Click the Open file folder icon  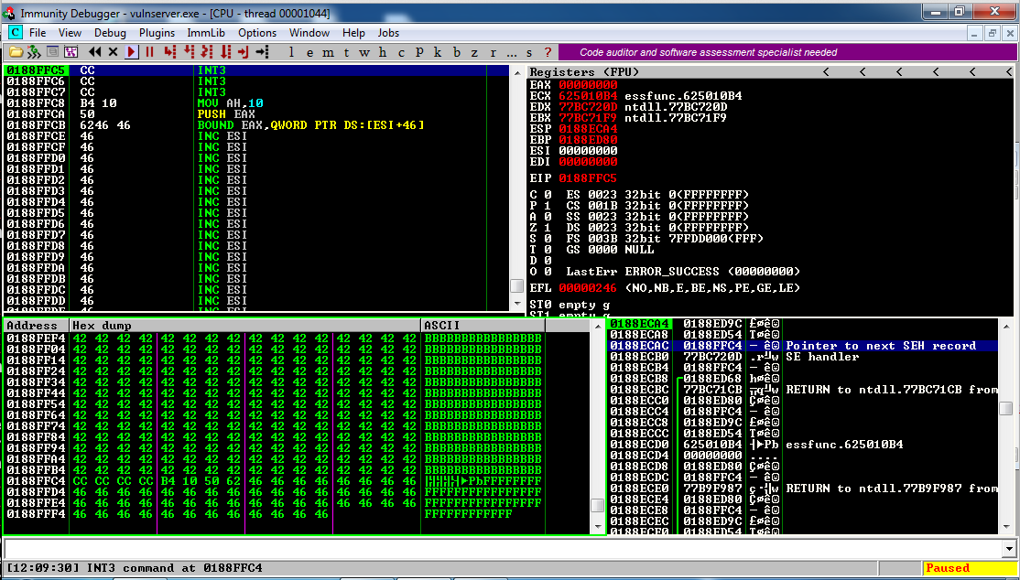[x=15, y=52]
